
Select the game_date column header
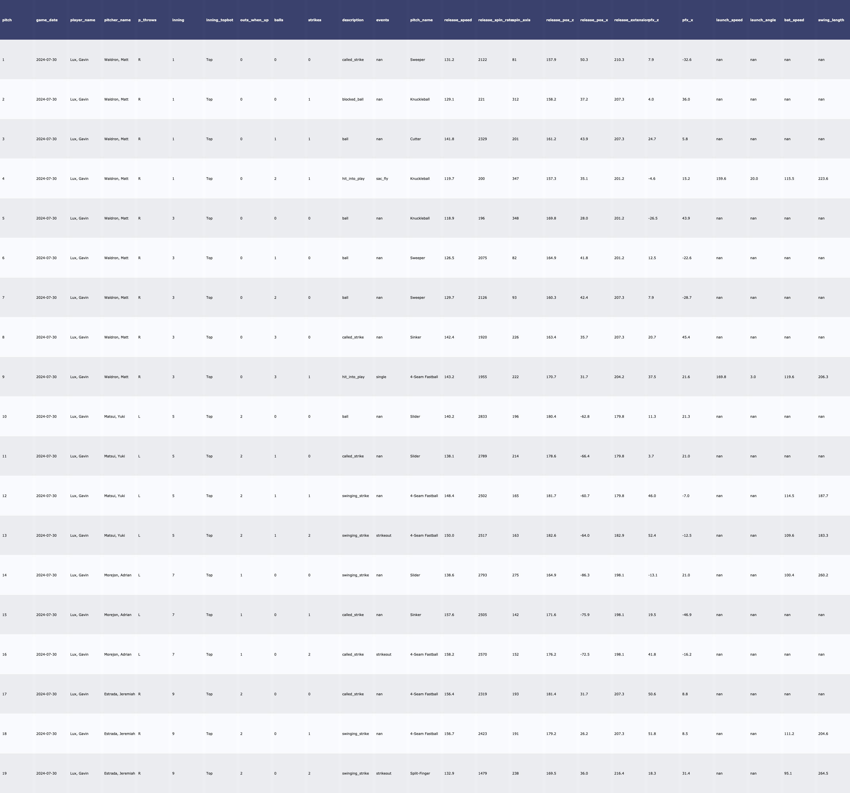click(46, 20)
